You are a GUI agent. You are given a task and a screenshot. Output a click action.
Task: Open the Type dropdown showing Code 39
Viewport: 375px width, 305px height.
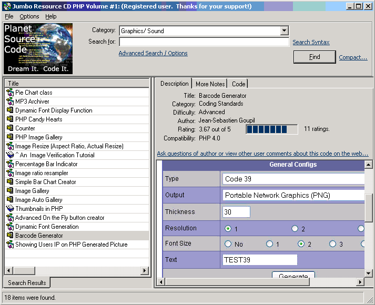tap(293, 179)
